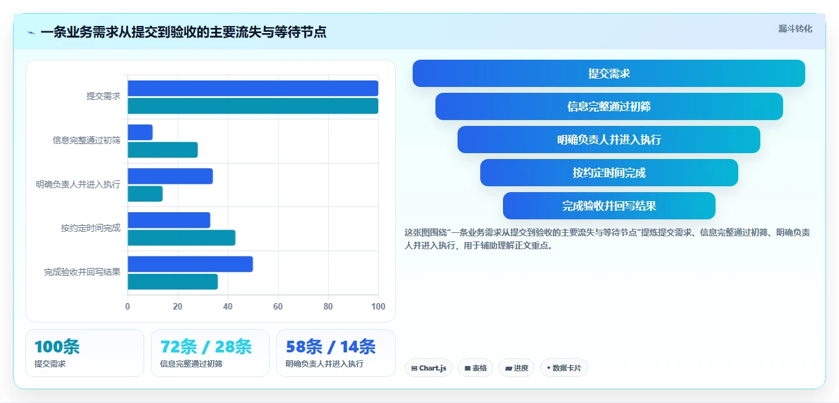Select the 明确负责人并进入执行 funnel stage
The image size is (839, 403).
pyautogui.click(x=609, y=140)
